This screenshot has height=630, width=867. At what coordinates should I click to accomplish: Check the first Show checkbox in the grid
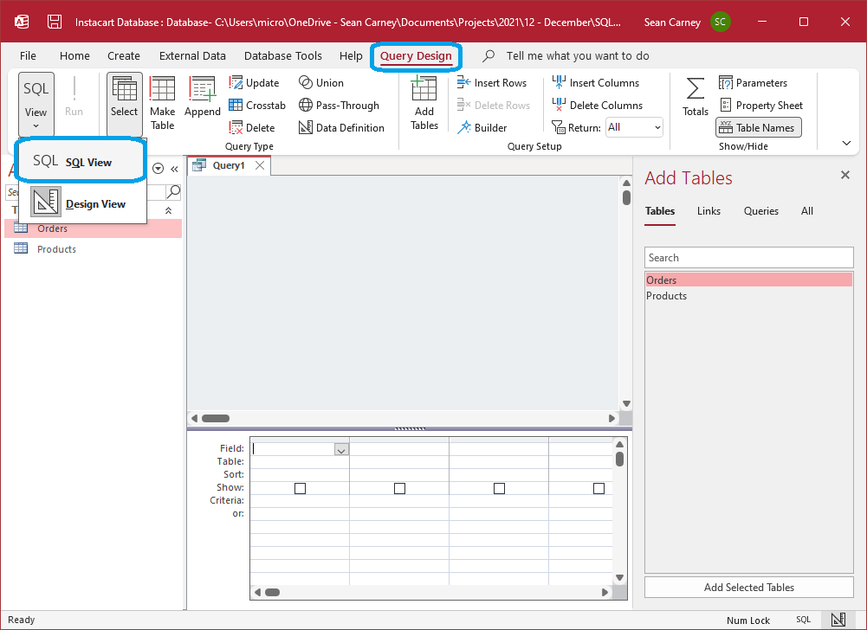[299, 488]
